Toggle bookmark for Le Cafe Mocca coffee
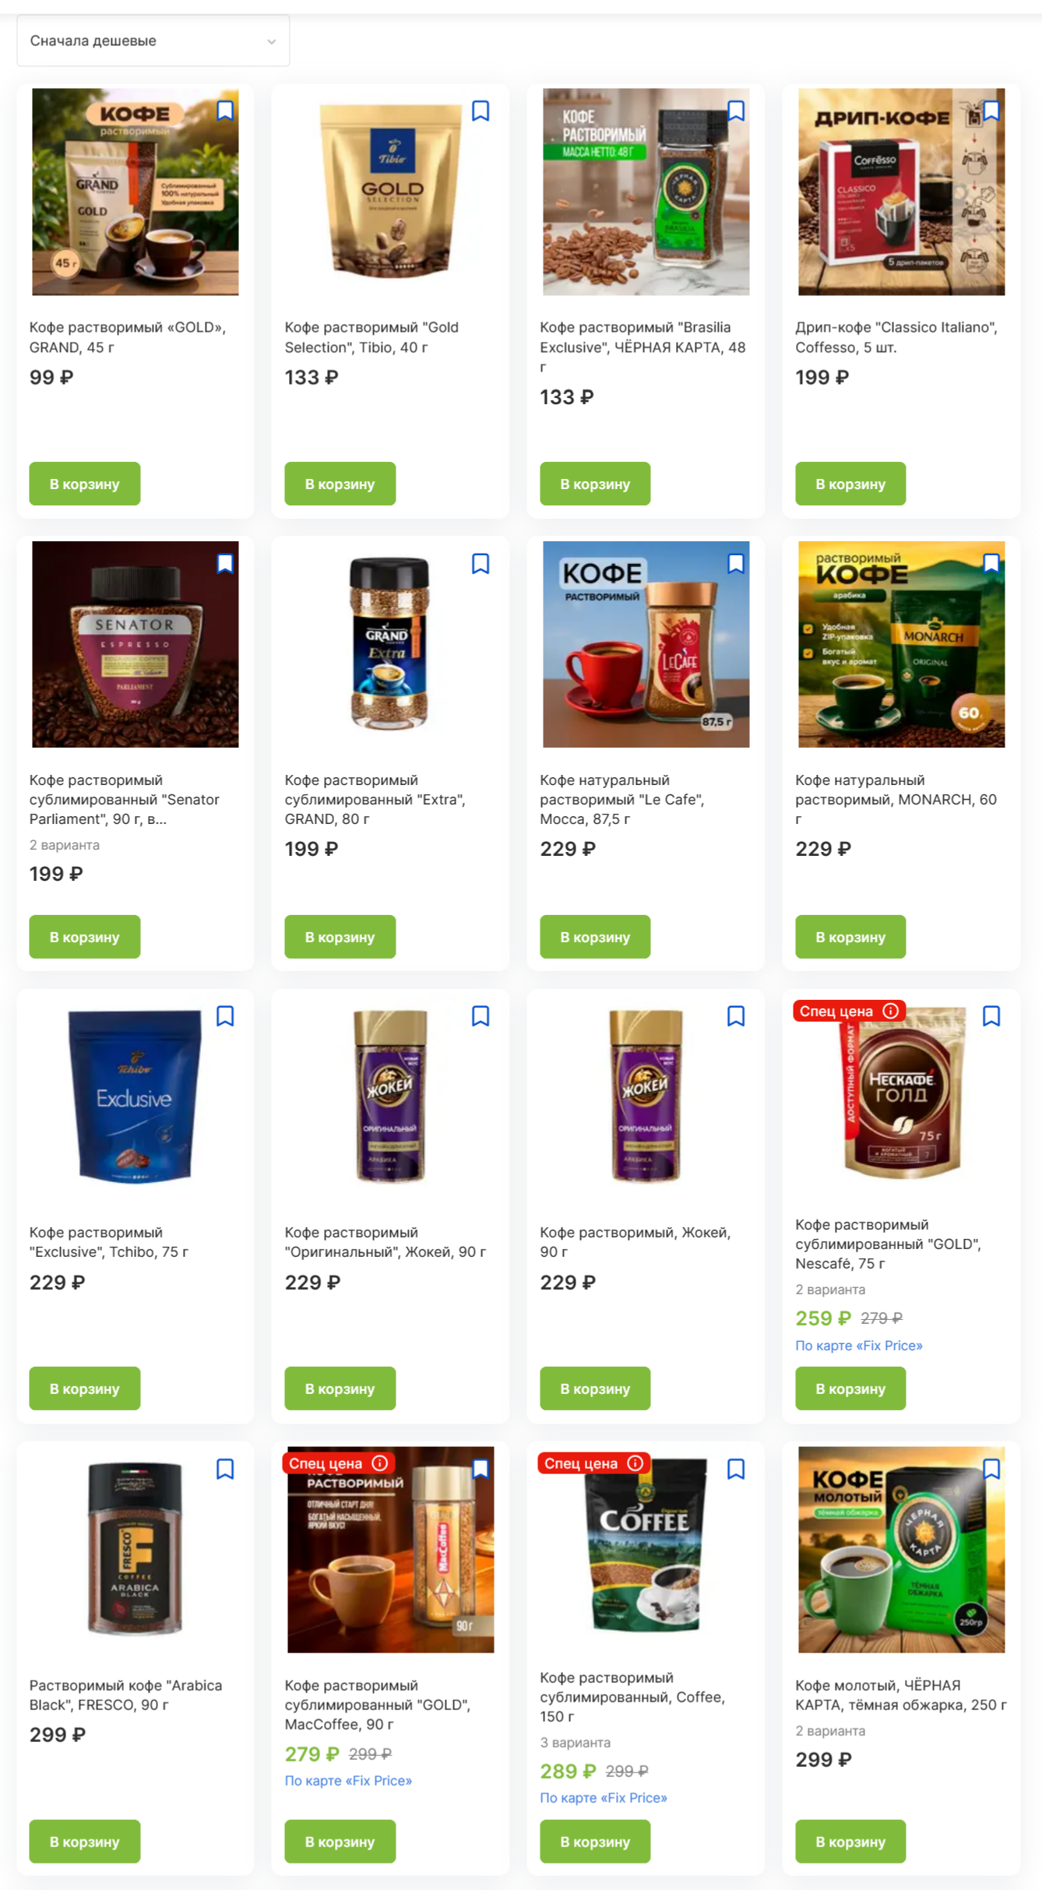The image size is (1042, 1890). tap(735, 564)
